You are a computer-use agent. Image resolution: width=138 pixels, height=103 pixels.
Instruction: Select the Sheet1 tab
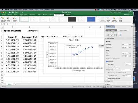9,84
